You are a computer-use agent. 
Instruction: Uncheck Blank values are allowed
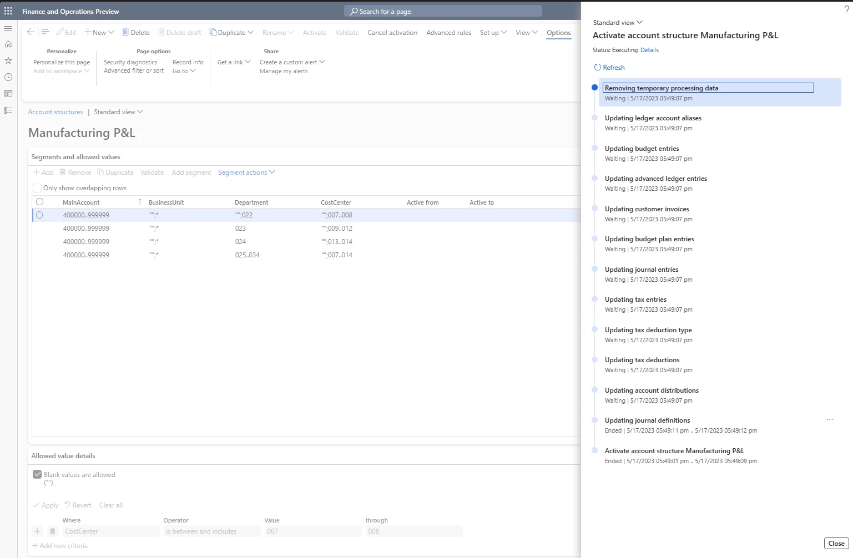[x=37, y=474]
